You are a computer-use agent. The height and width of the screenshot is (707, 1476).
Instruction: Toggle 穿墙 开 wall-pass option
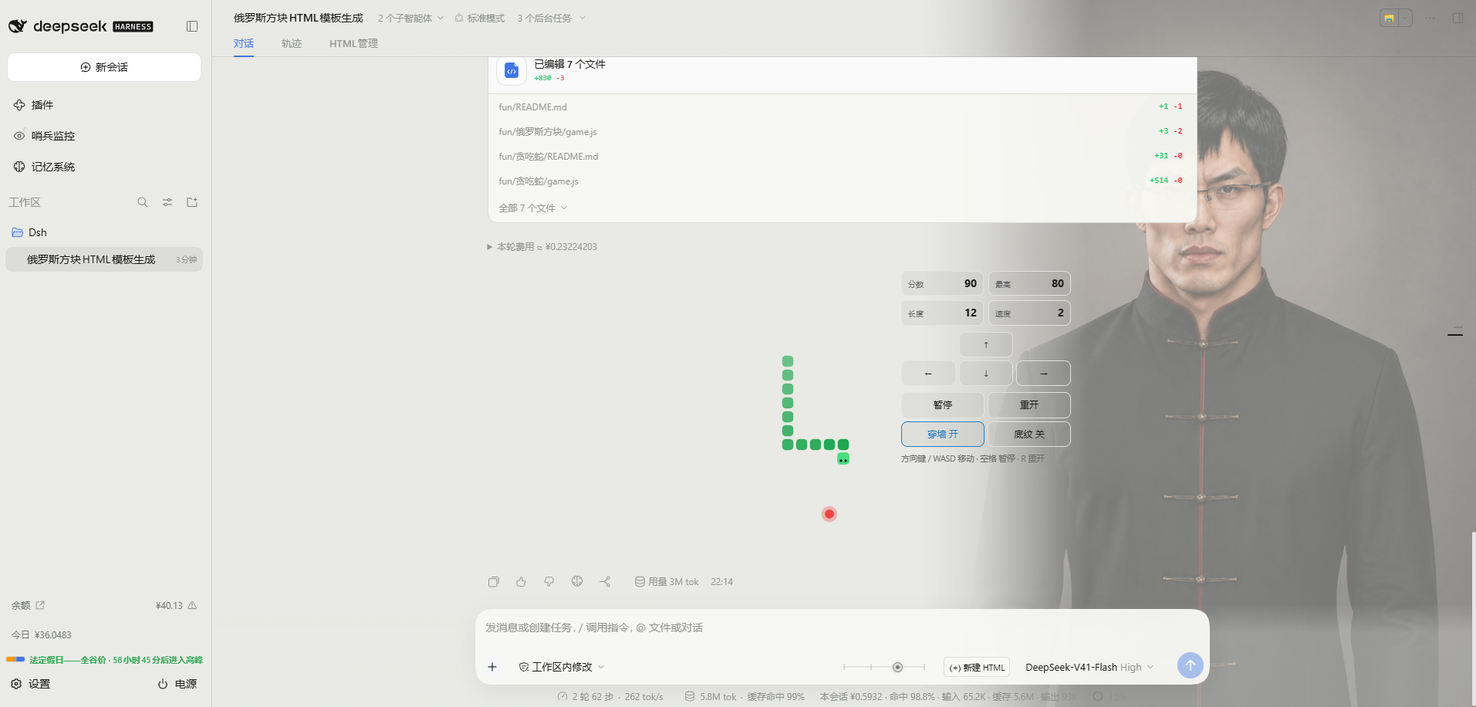pyautogui.click(x=943, y=434)
